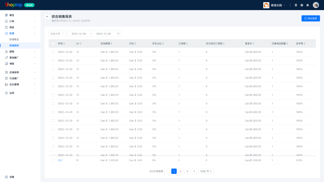Sort by 客单价 column
The image size is (324, 182).
point(253,43)
